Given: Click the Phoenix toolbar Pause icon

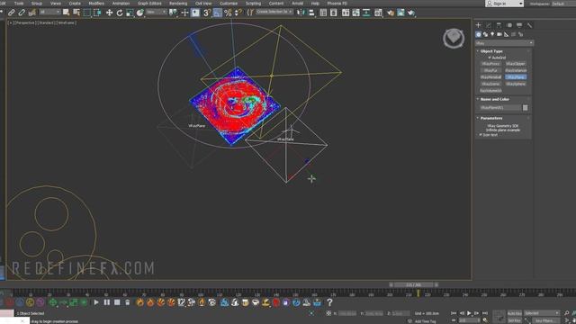Looking at the screenshot, I should click(106, 302).
